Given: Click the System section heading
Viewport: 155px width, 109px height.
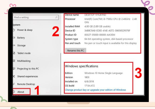Looking at the screenshot, I should point(17,25).
